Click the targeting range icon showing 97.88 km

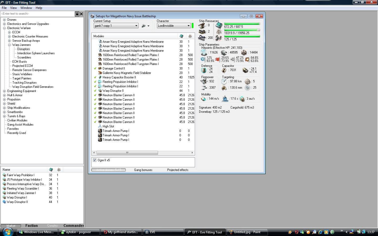click(224, 82)
